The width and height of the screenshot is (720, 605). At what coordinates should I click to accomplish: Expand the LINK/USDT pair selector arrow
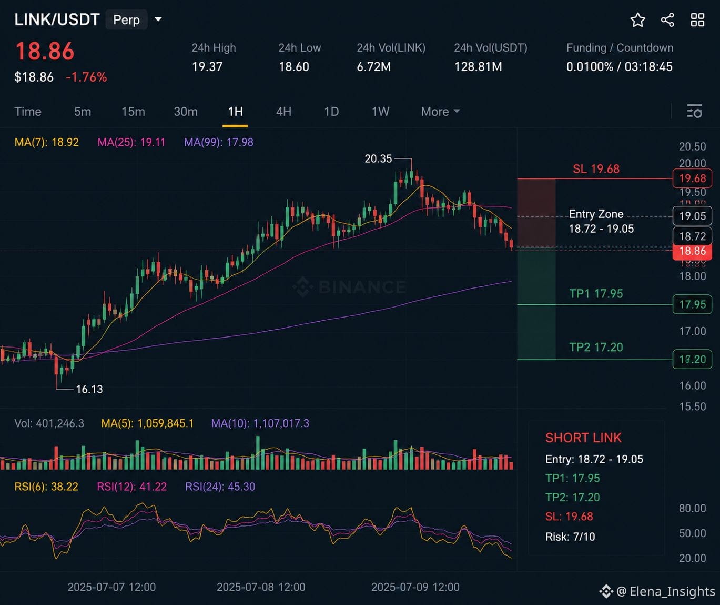click(x=158, y=20)
